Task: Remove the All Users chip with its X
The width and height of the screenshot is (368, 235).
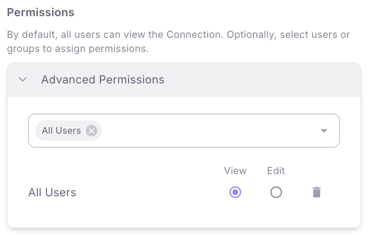Action: tap(92, 131)
